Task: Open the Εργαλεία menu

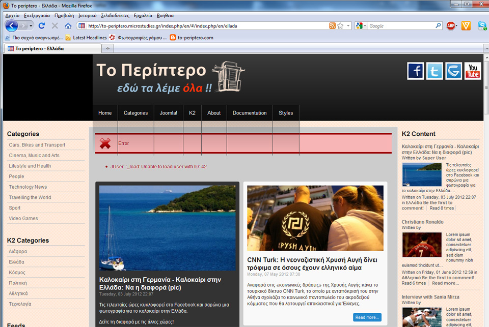Action: 143,16
